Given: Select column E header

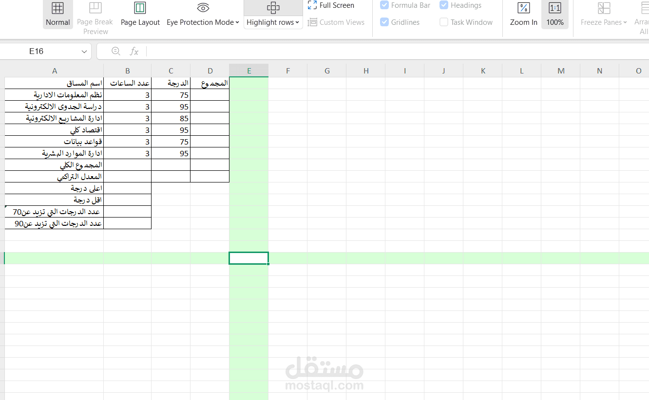Looking at the screenshot, I should [x=249, y=71].
